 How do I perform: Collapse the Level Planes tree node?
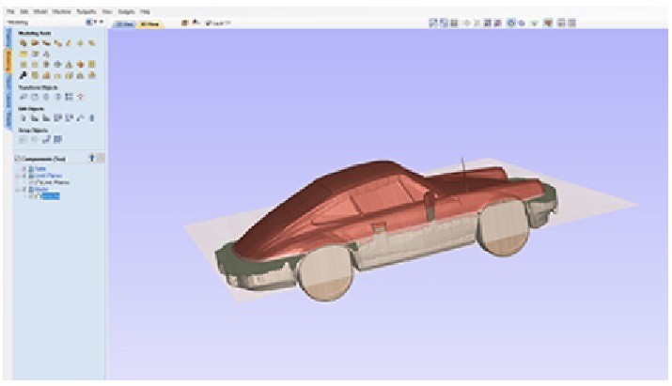pyautogui.click(x=20, y=174)
